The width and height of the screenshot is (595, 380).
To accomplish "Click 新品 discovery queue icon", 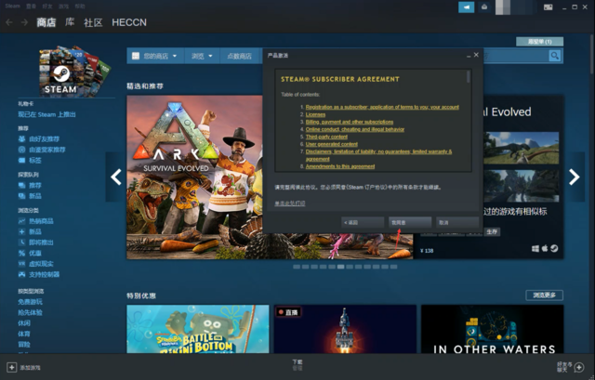I will [22, 196].
